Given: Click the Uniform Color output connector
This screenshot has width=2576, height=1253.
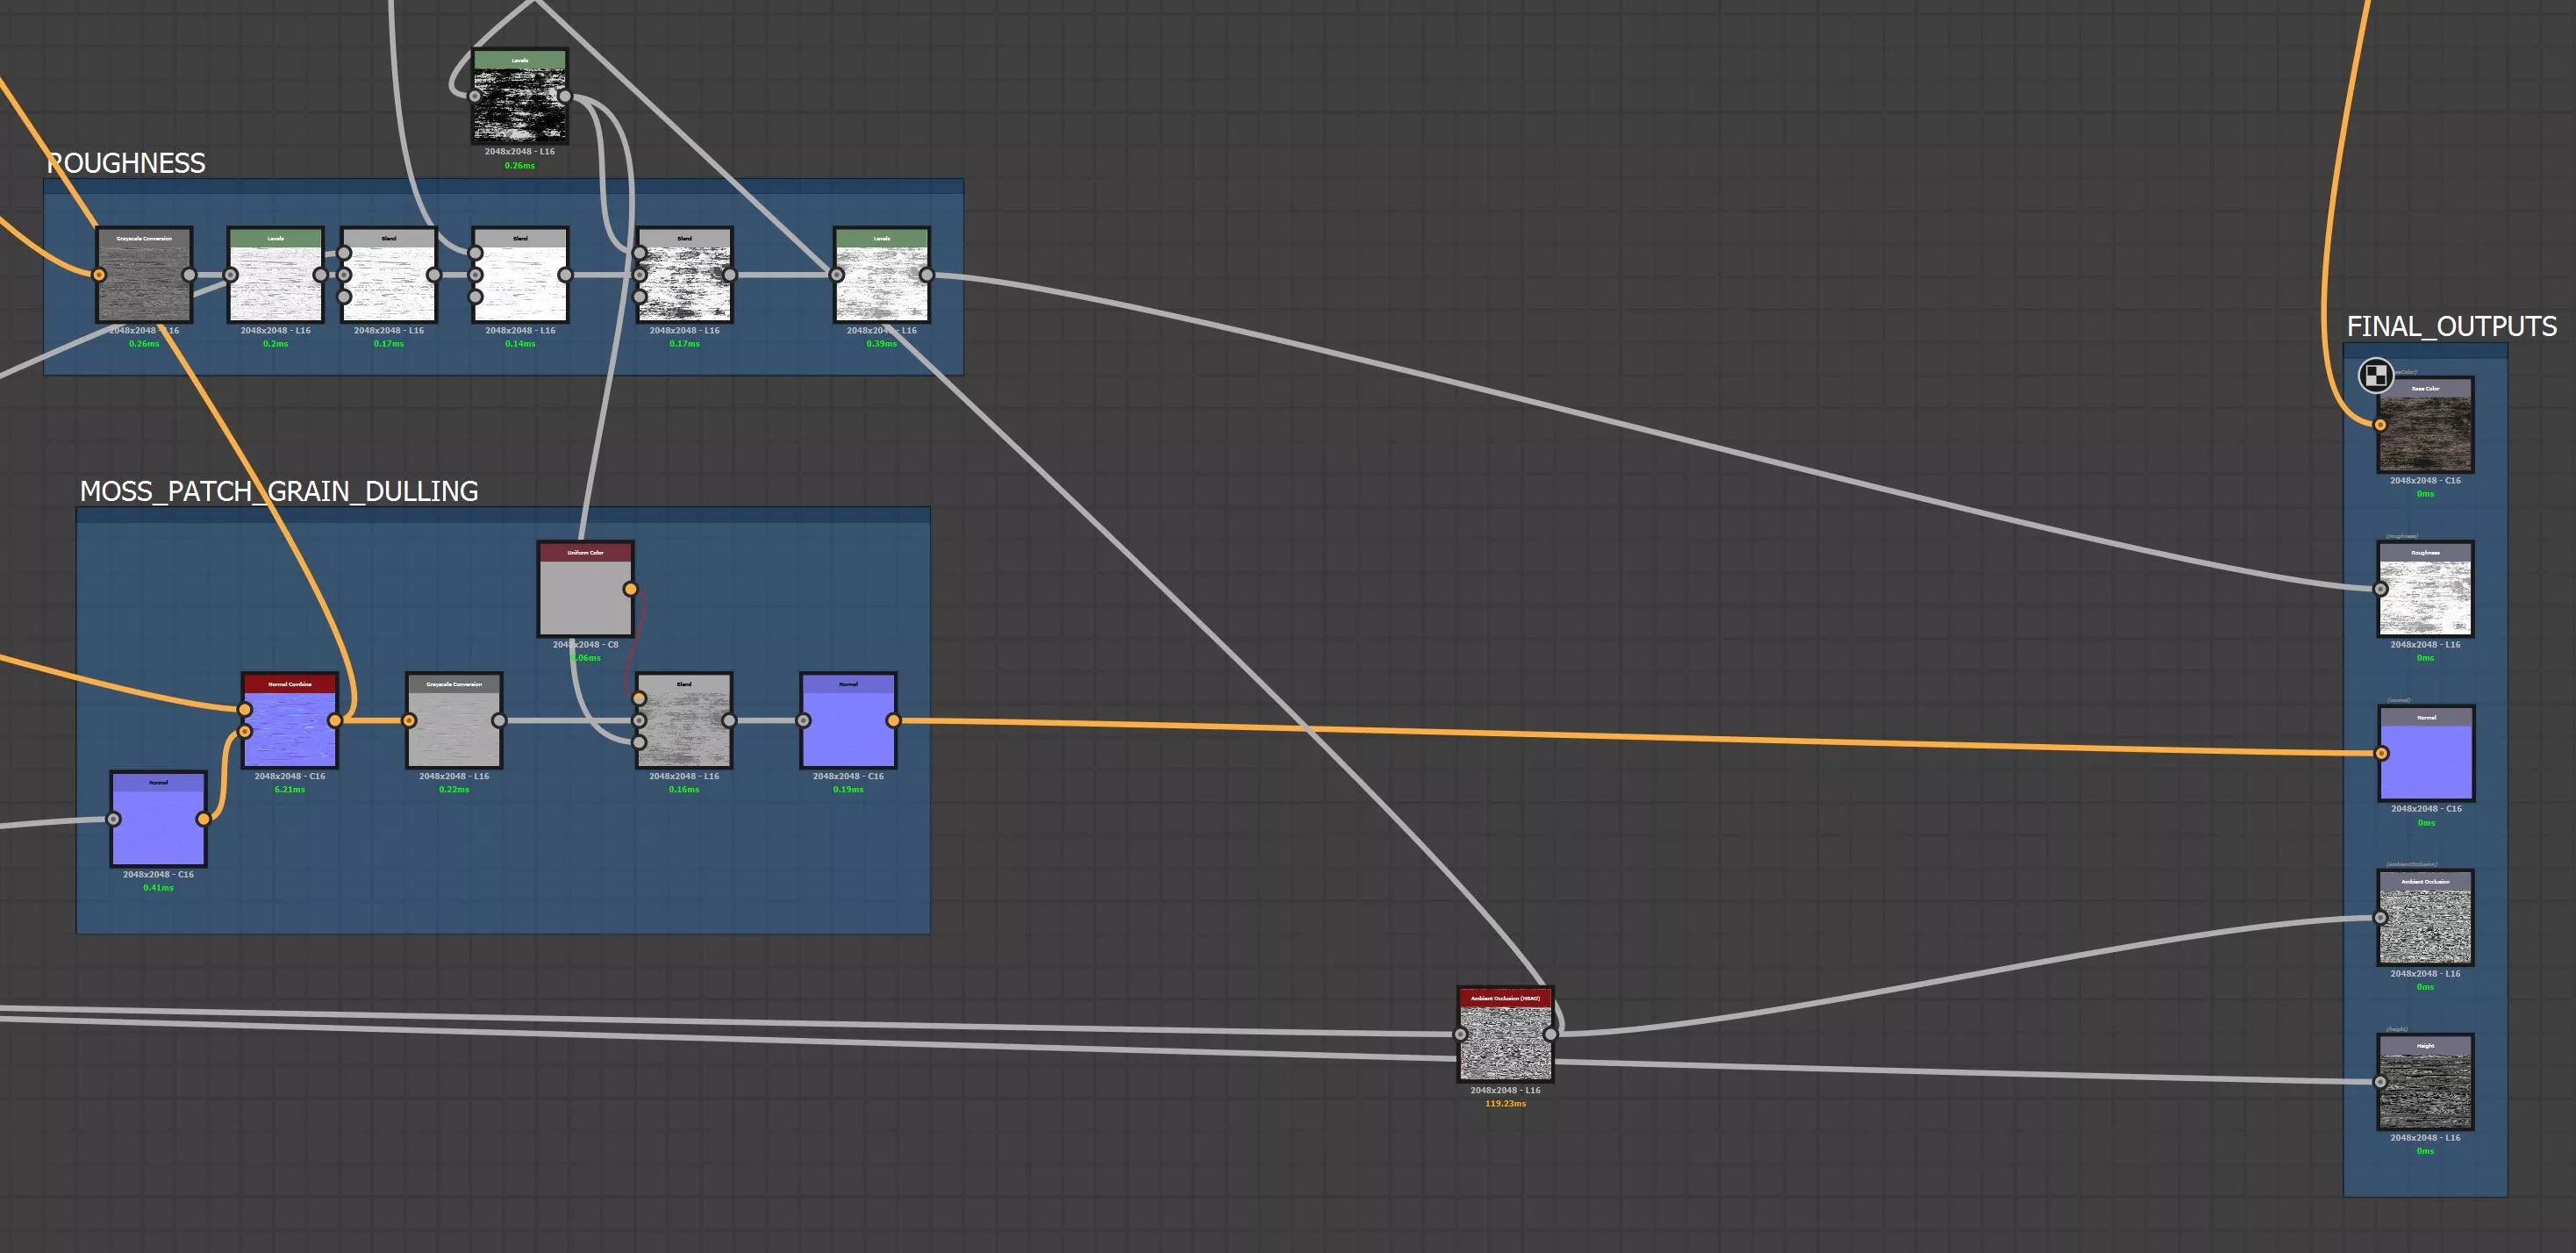Looking at the screenshot, I should coord(630,589).
